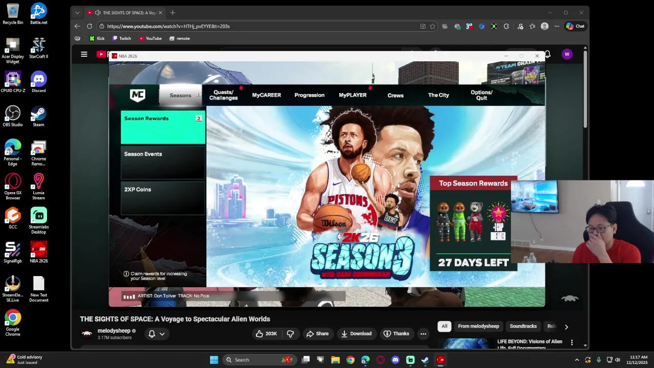The width and height of the screenshot is (654, 368).
Task: Open the Battle.net desktop icon
Action: point(38,14)
